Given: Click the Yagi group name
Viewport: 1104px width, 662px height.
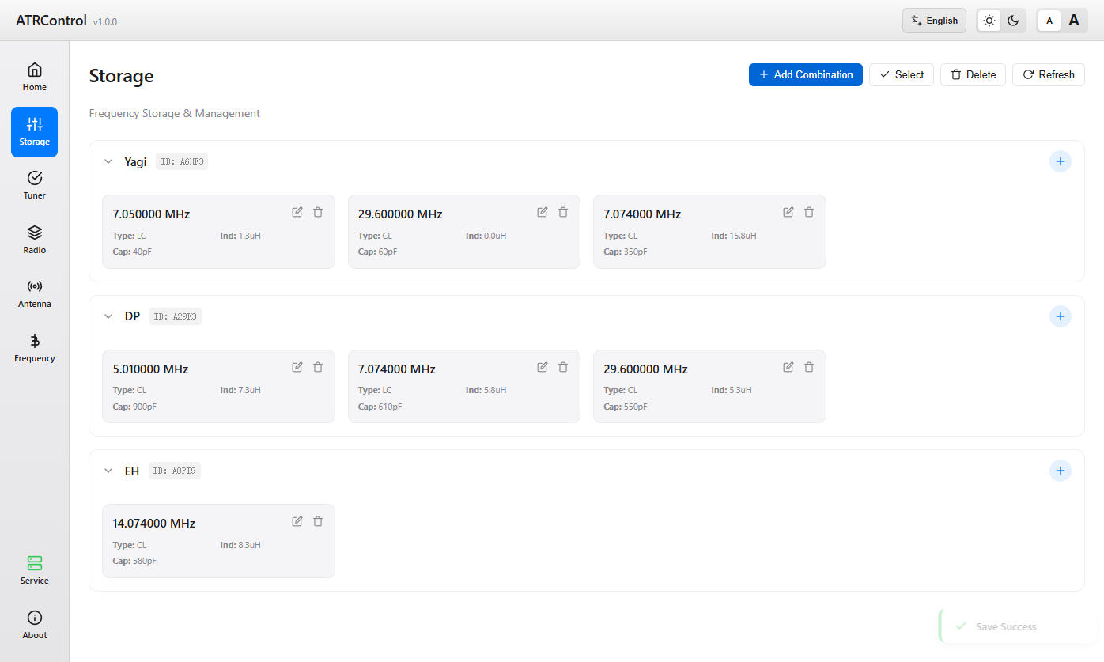Looking at the screenshot, I should coord(135,161).
